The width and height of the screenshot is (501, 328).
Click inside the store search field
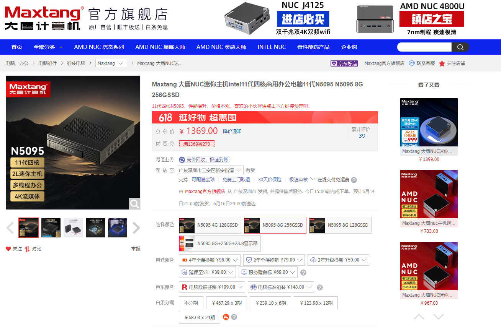click(x=424, y=47)
